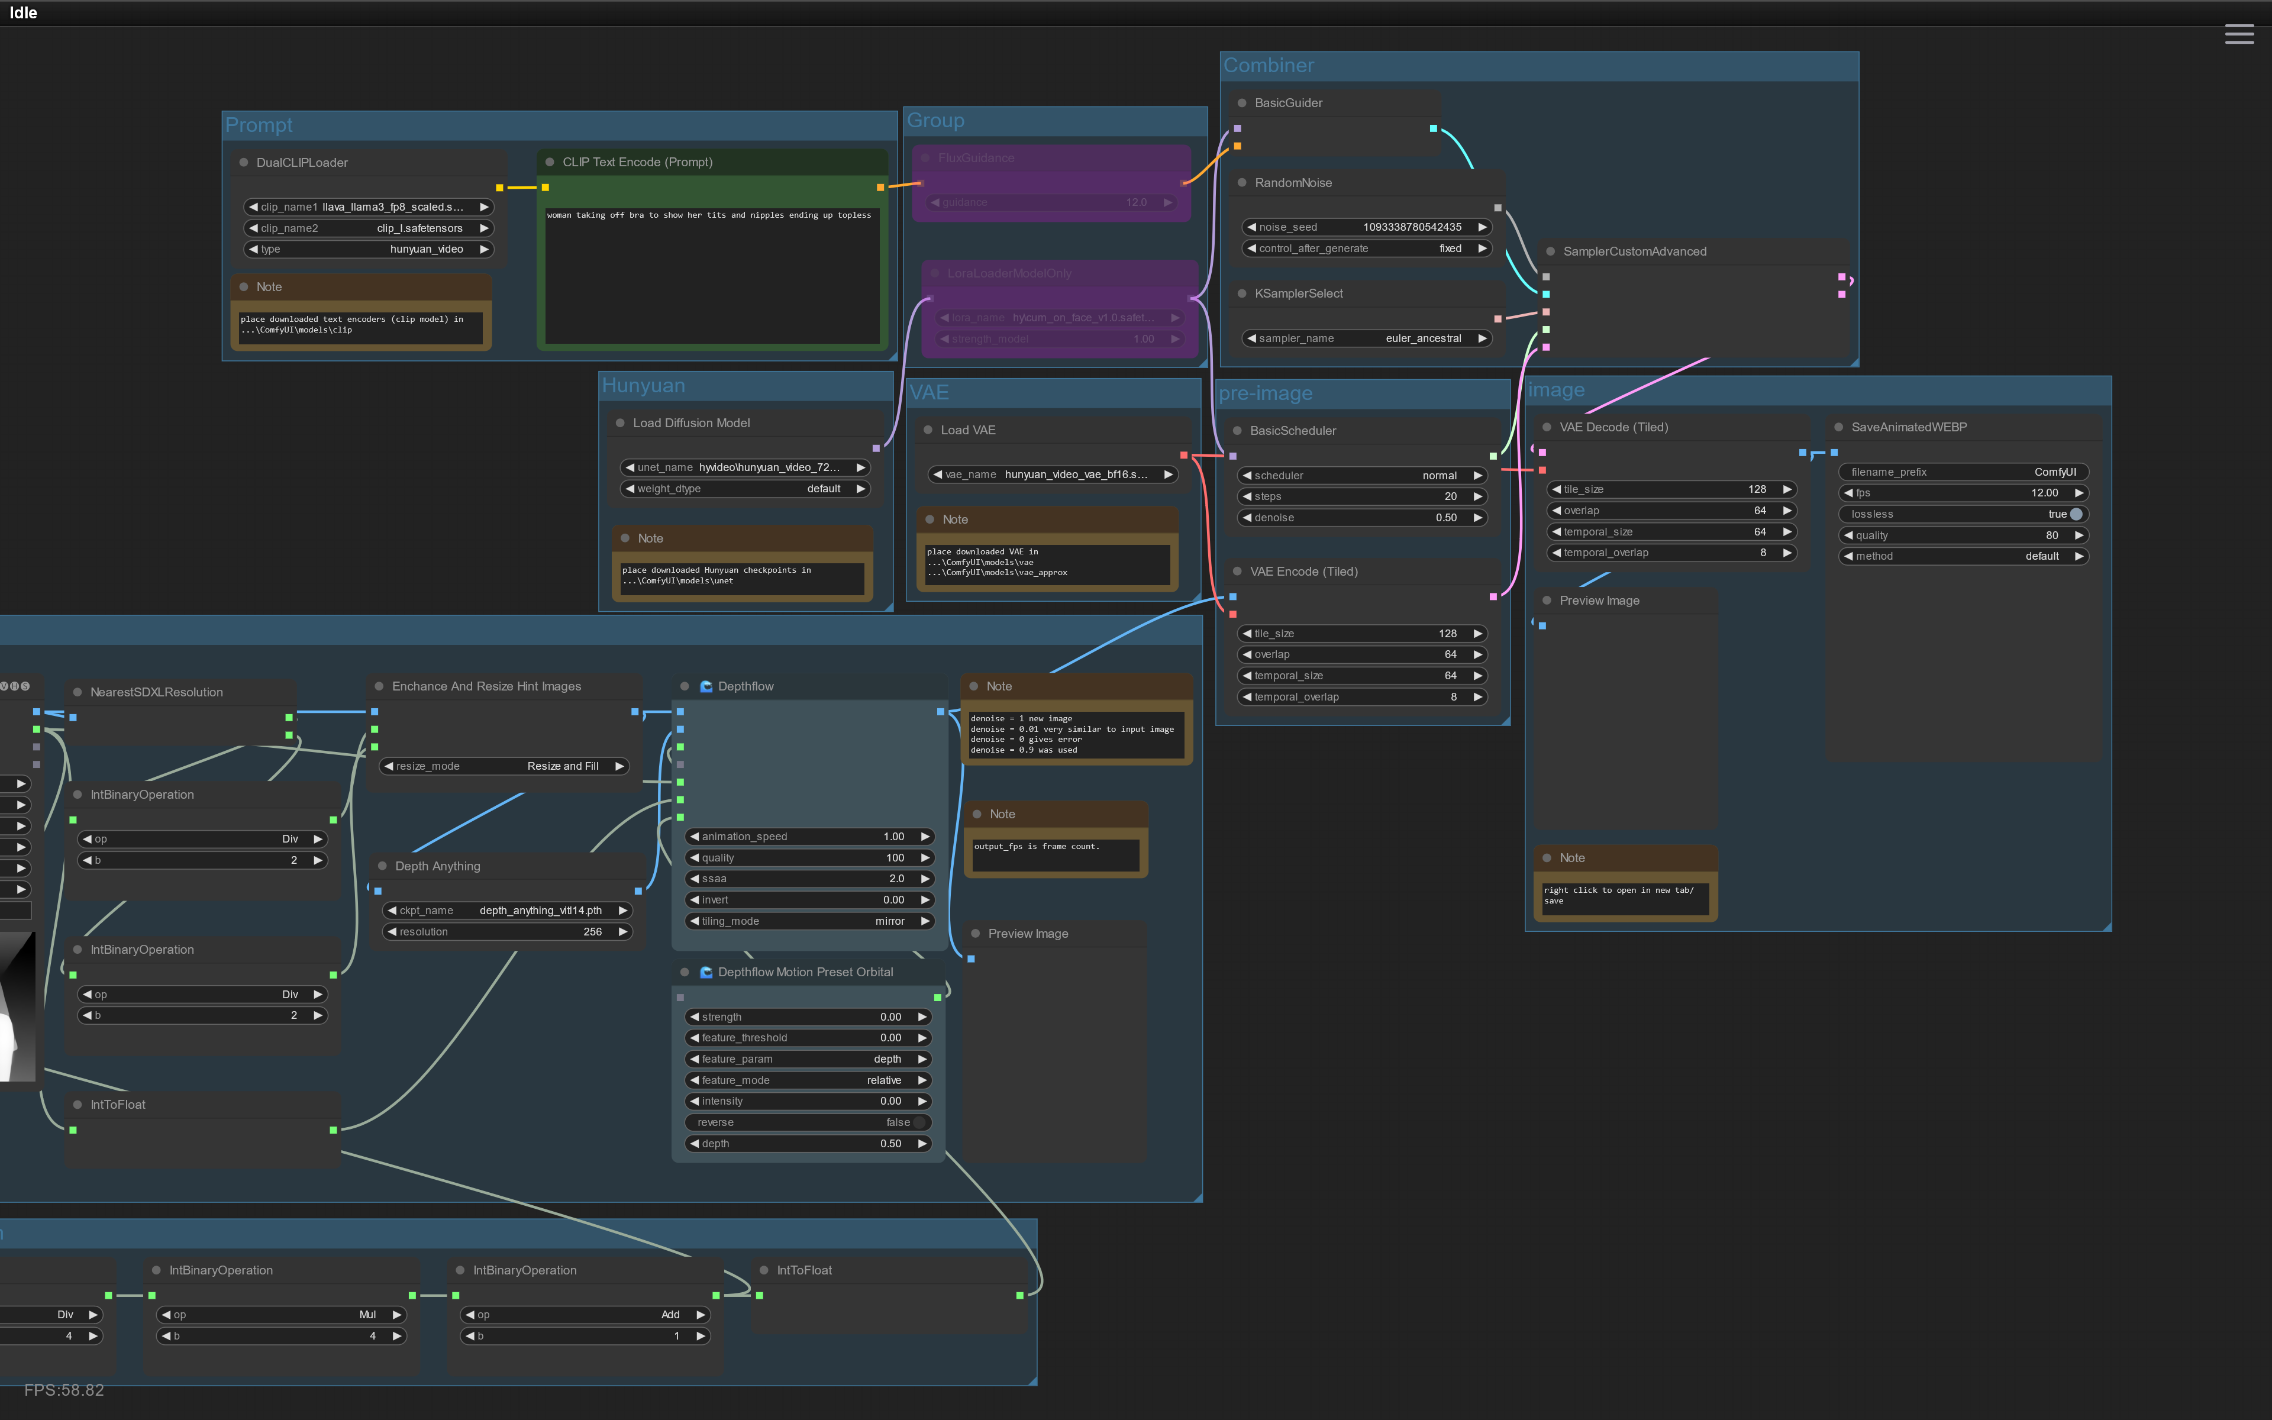
Task: Collapse the Depth Anything node via its dot
Action: point(382,866)
